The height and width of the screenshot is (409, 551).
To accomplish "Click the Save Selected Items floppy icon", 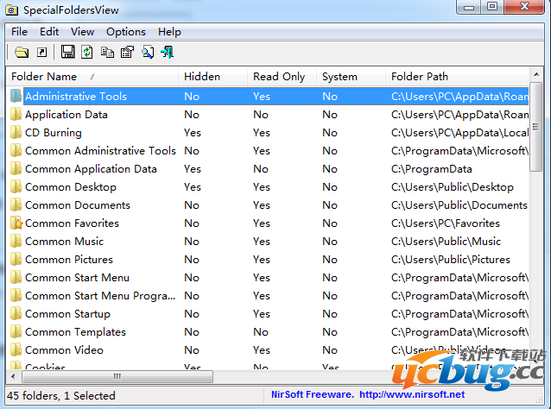I will (68, 53).
